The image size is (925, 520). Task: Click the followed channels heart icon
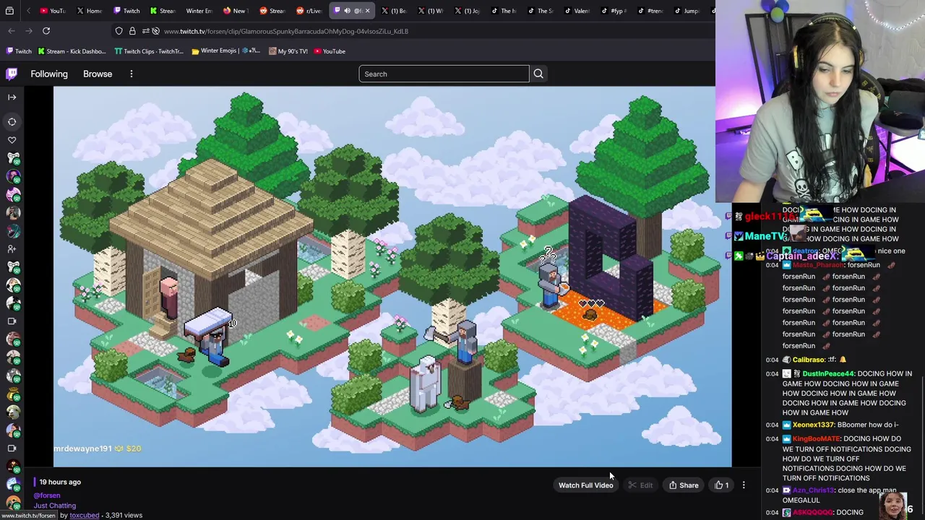click(x=12, y=140)
